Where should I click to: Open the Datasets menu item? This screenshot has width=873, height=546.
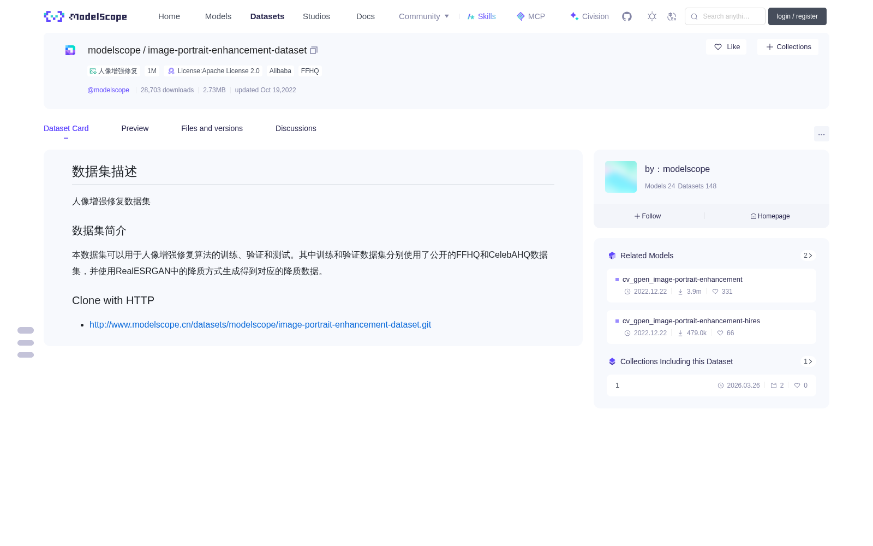point(267,16)
